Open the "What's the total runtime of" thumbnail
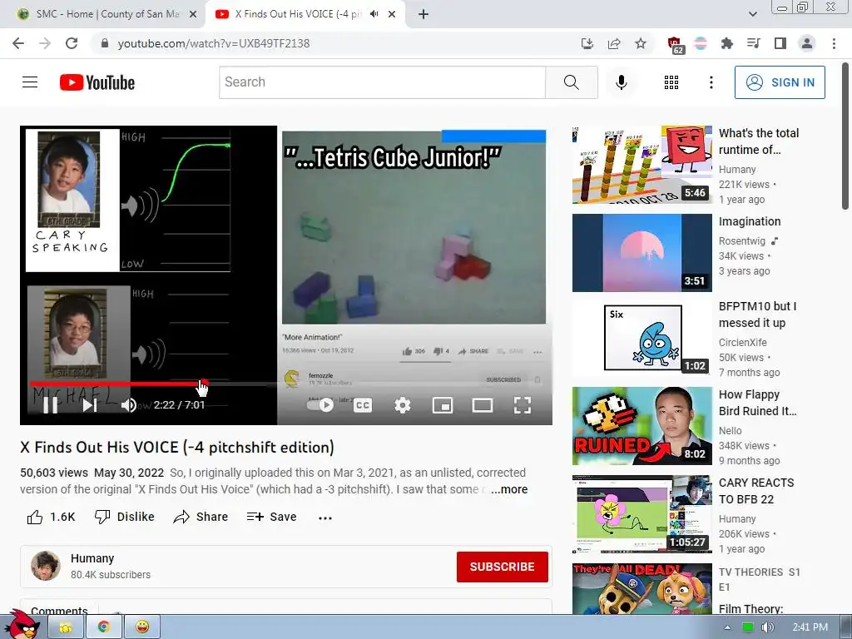 click(641, 165)
